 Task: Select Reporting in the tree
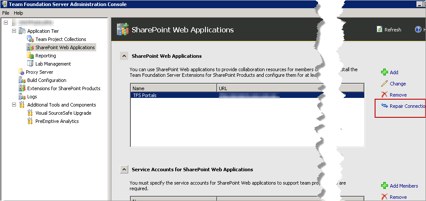point(46,56)
